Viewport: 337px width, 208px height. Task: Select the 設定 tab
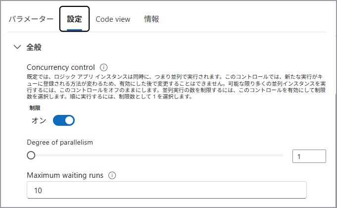[74, 19]
